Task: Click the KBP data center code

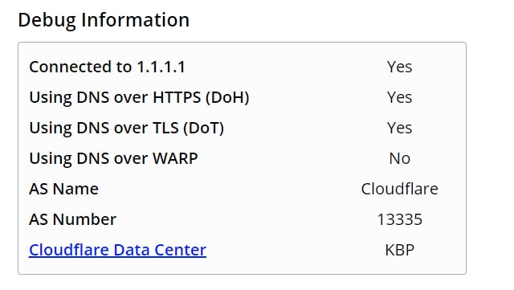Action: click(400, 250)
